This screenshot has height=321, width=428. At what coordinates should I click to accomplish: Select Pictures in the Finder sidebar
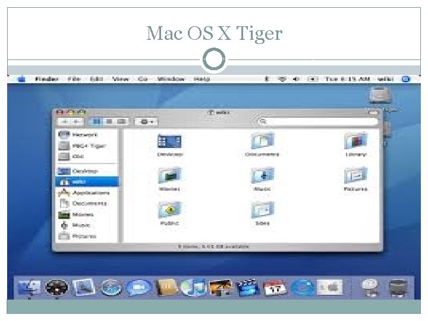pos(77,236)
